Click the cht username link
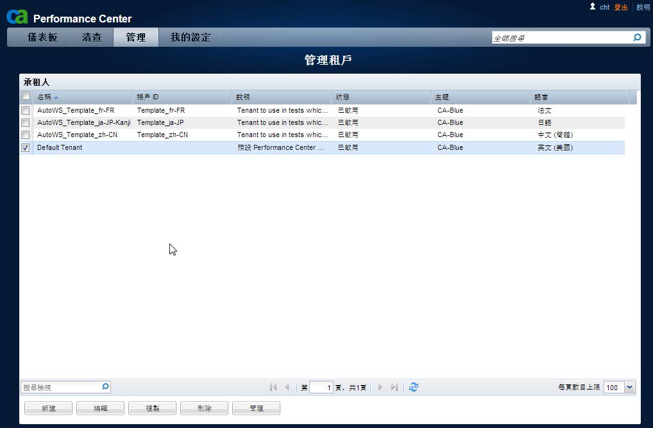 pyautogui.click(x=604, y=7)
